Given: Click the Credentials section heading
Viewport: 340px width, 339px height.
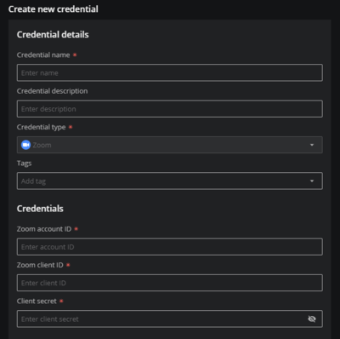Looking at the screenshot, I should point(40,209).
